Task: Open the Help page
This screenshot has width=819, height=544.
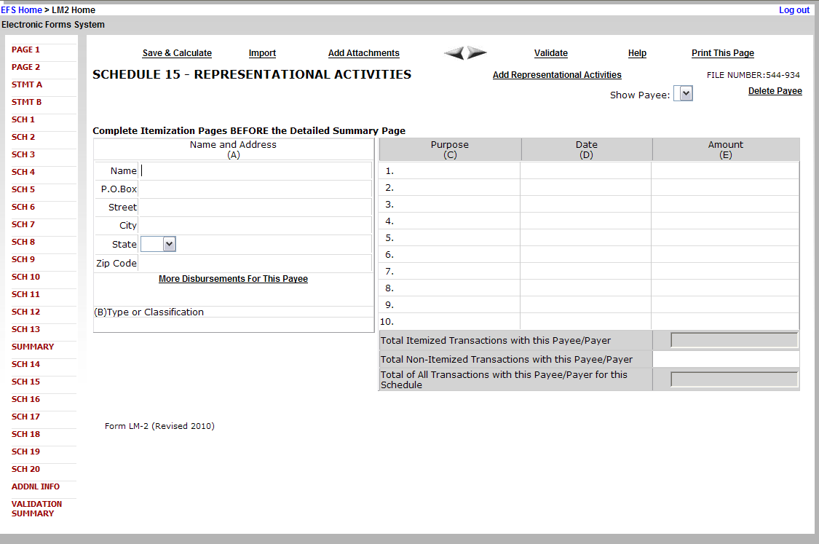Action: [x=637, y=53]
